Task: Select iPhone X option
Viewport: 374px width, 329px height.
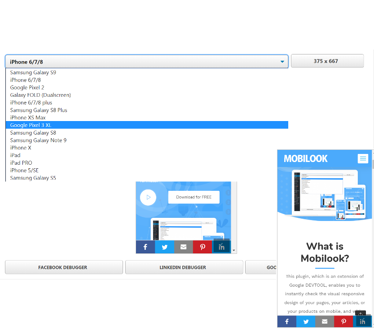Action: [x=147, y=148]
